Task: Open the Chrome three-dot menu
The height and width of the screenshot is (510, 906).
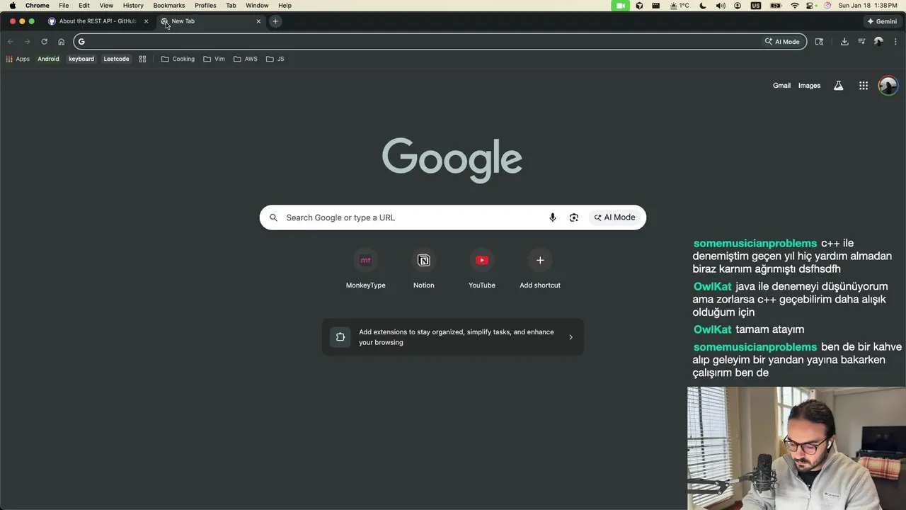Action: [x=895, y=42]
